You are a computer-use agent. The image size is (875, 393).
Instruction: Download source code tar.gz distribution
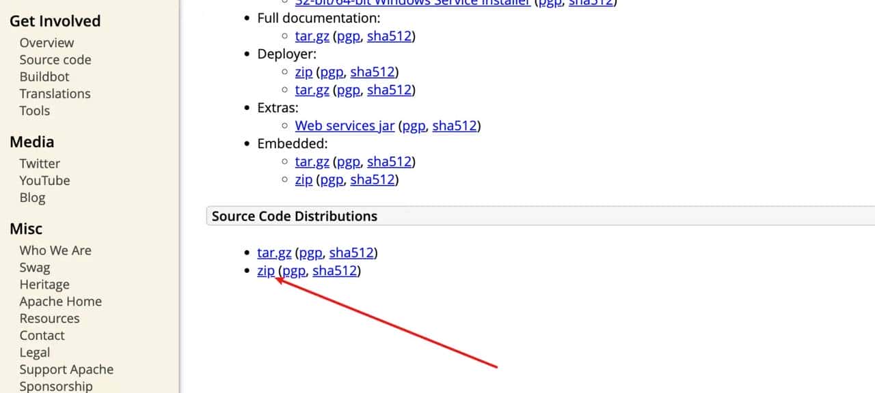pos(275,253)
